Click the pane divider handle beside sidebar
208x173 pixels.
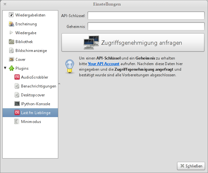59,84
